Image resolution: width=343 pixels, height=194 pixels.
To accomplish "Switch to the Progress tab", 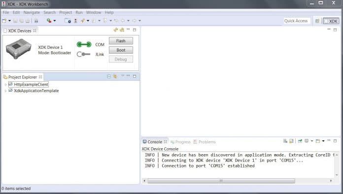I will (181, 142).
